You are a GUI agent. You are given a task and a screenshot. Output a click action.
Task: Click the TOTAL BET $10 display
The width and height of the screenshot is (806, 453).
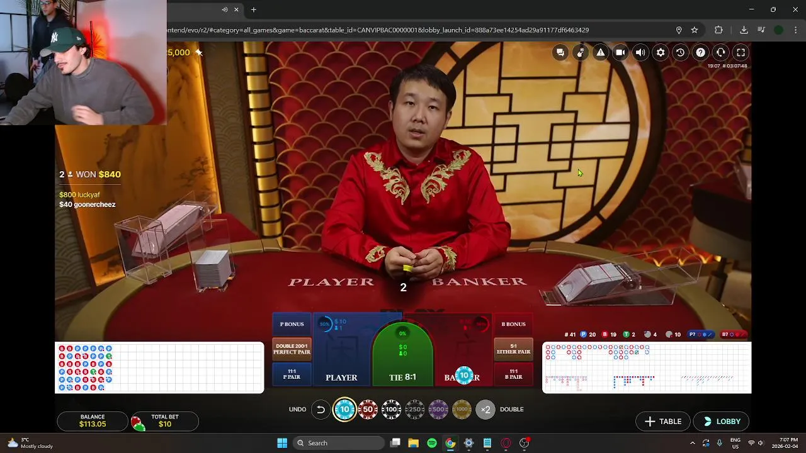[x=164, y=421]
